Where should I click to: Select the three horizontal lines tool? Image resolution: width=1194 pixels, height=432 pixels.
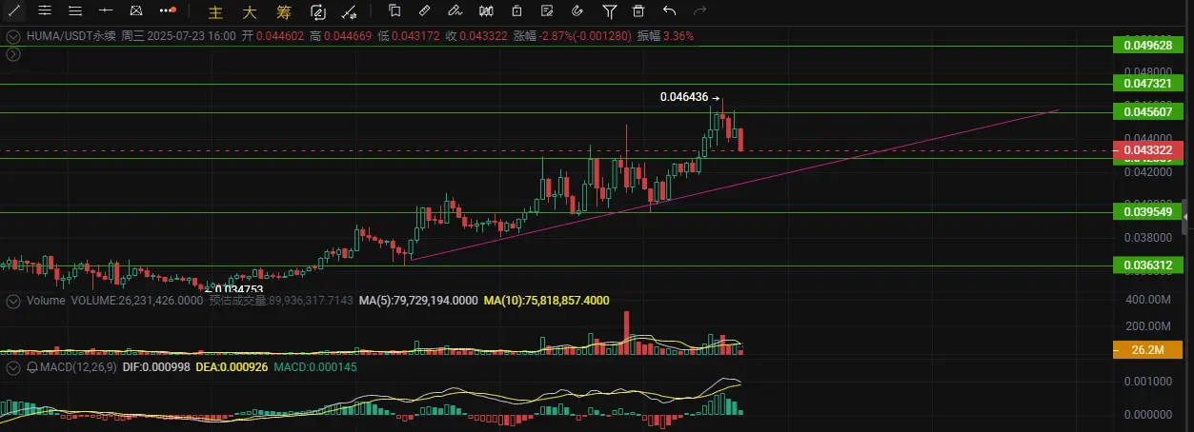[75, 10]
